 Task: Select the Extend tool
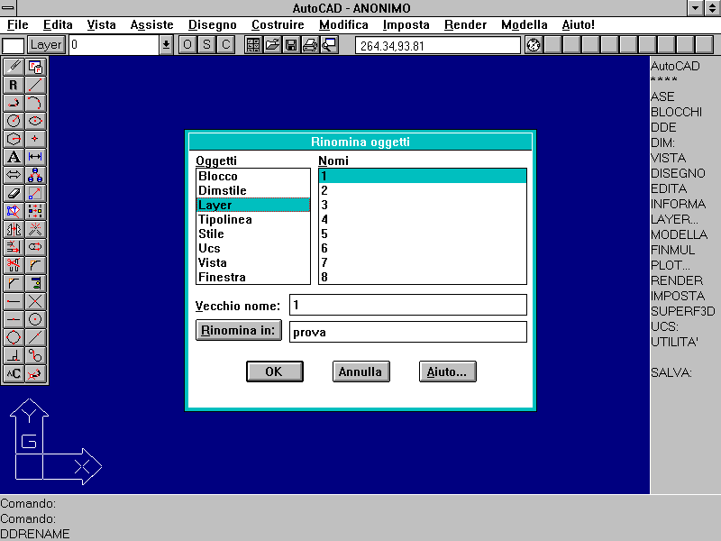tap(14, 247)
